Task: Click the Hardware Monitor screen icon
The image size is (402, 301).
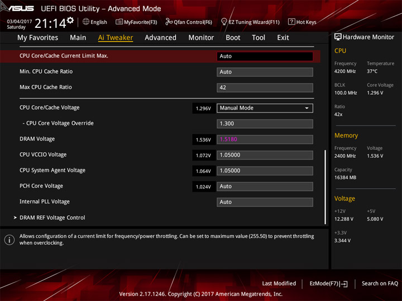Action: 338,37
